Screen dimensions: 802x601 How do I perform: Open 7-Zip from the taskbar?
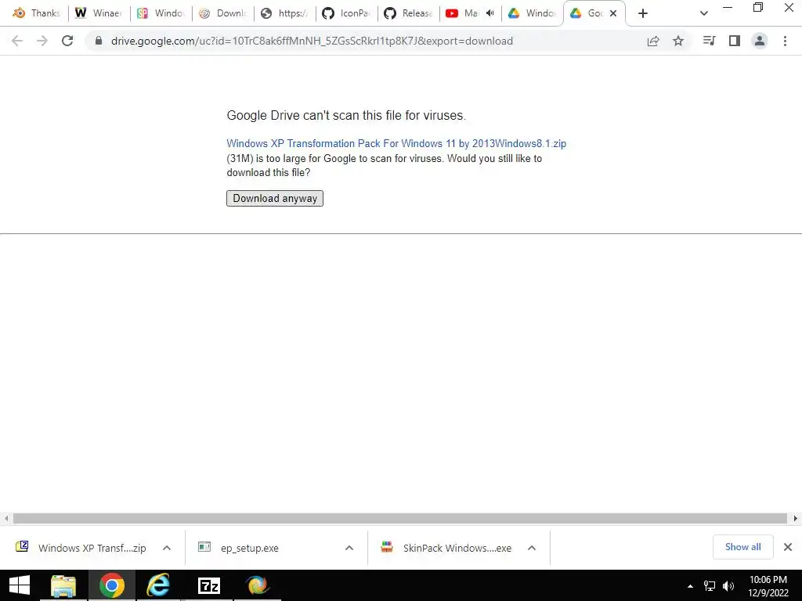click(x=208, y=585)
